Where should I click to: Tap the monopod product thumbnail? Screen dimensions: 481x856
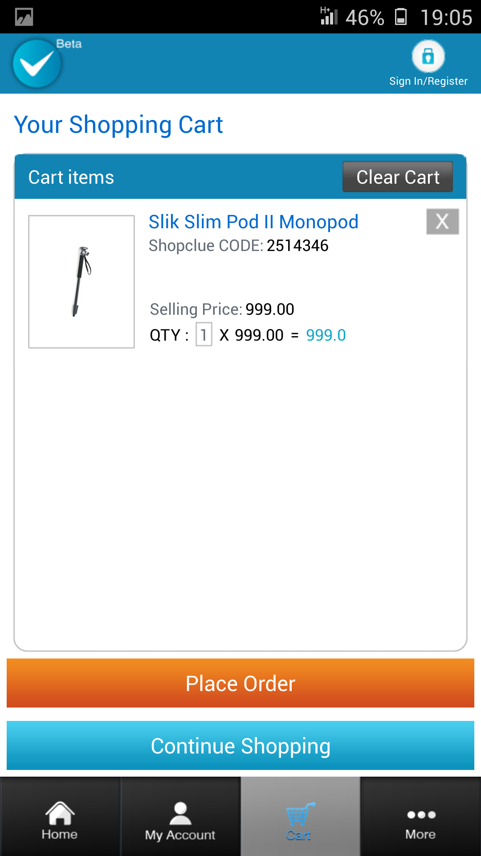[82, 281]
